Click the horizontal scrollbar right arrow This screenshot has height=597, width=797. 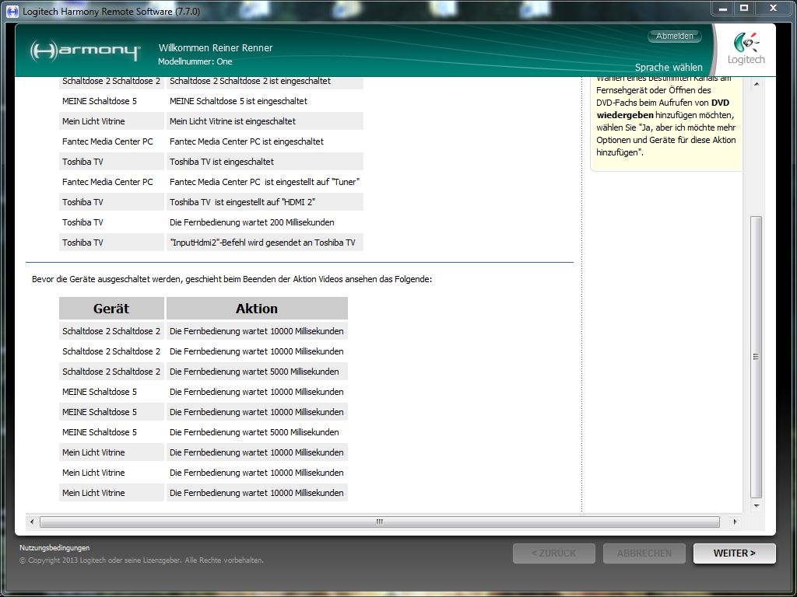(x=735, y=522)
